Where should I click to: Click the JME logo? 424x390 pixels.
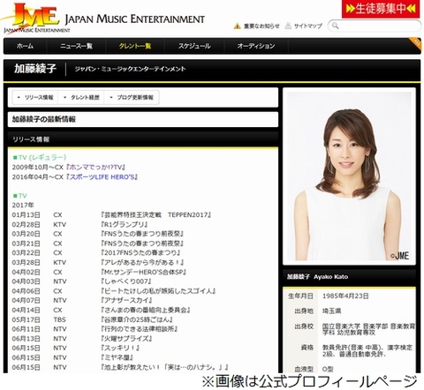coord(35,19)
